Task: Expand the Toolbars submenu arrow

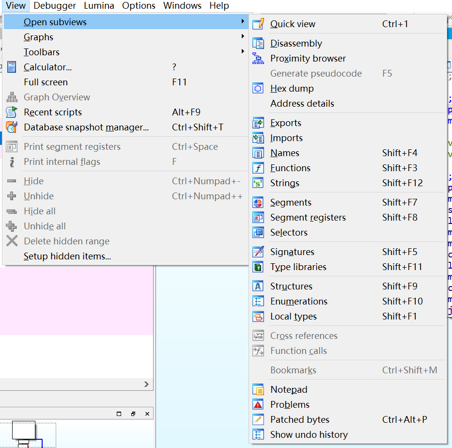Action: (243, 51)
